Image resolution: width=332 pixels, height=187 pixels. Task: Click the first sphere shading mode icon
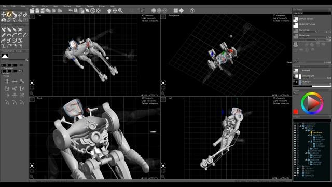coord(154,10)
